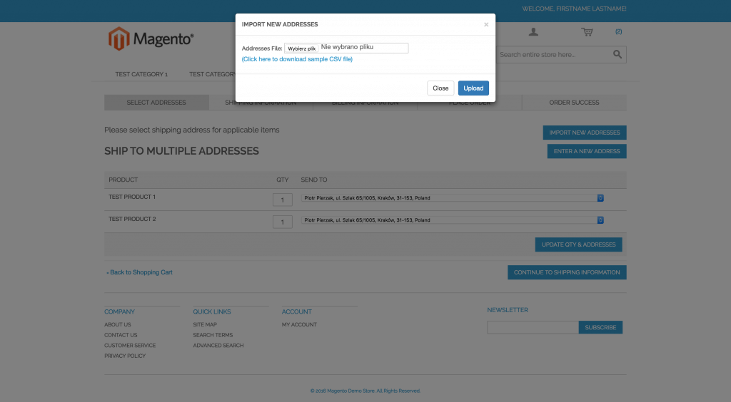Screen dimensions: 731x402
Task: Open the shopping cart icon
Action: point(587,32)
